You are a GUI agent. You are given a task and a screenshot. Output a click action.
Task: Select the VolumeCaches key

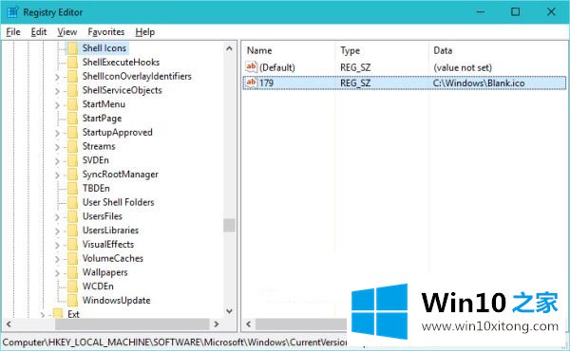click(113, 258)
